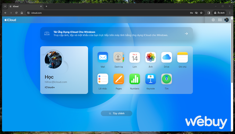This screenshot has height=134, width=235.
Task: View site information icon in address bar
Action: click(28, 13)
